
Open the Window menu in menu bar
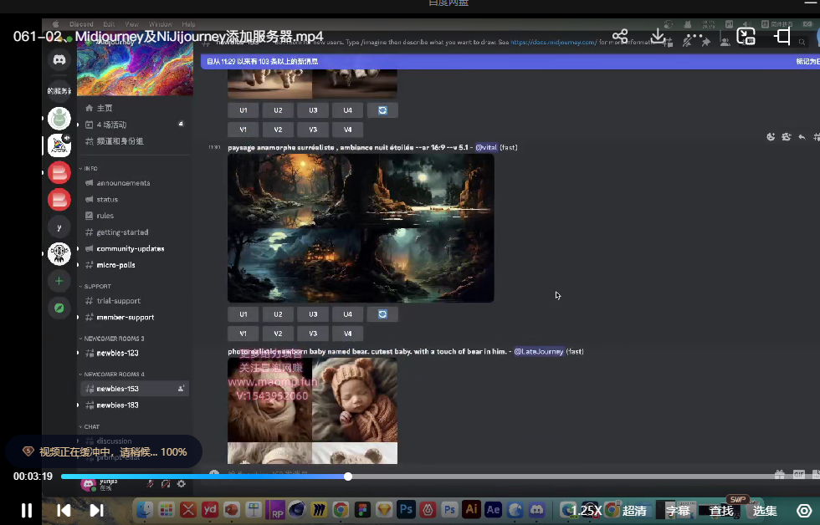[160, 24]
